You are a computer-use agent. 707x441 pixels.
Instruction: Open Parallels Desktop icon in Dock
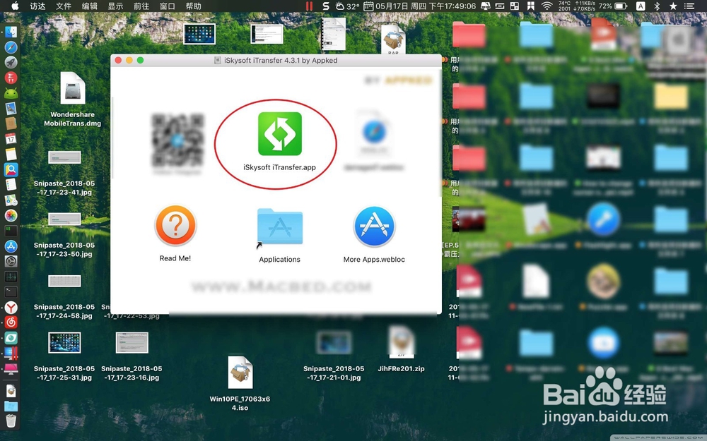(11, 354)
